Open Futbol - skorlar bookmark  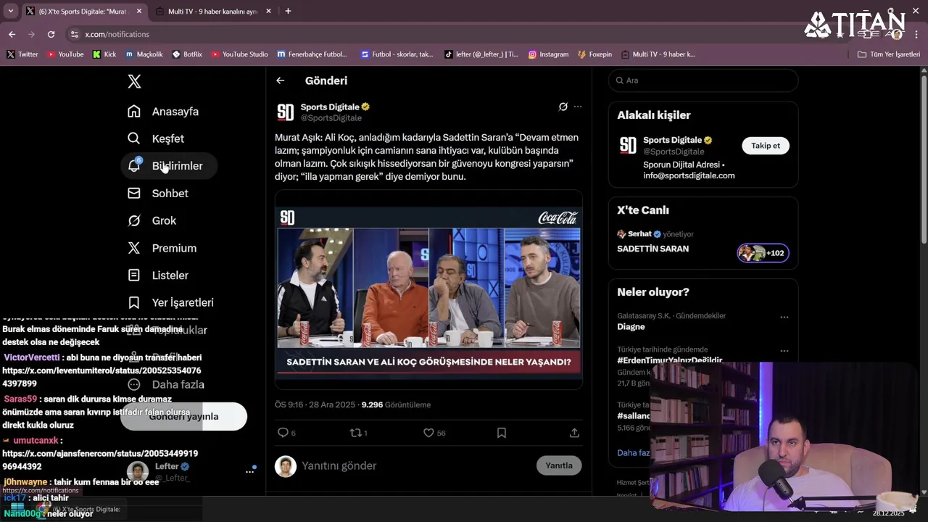coord(397,54)
